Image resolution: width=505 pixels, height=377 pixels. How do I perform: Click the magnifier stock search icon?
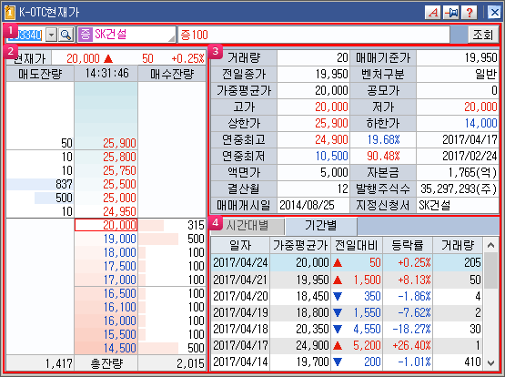[66, 35]
